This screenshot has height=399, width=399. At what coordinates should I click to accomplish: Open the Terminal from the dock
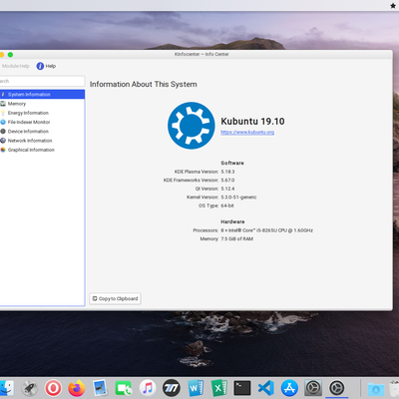pos(242,388)
